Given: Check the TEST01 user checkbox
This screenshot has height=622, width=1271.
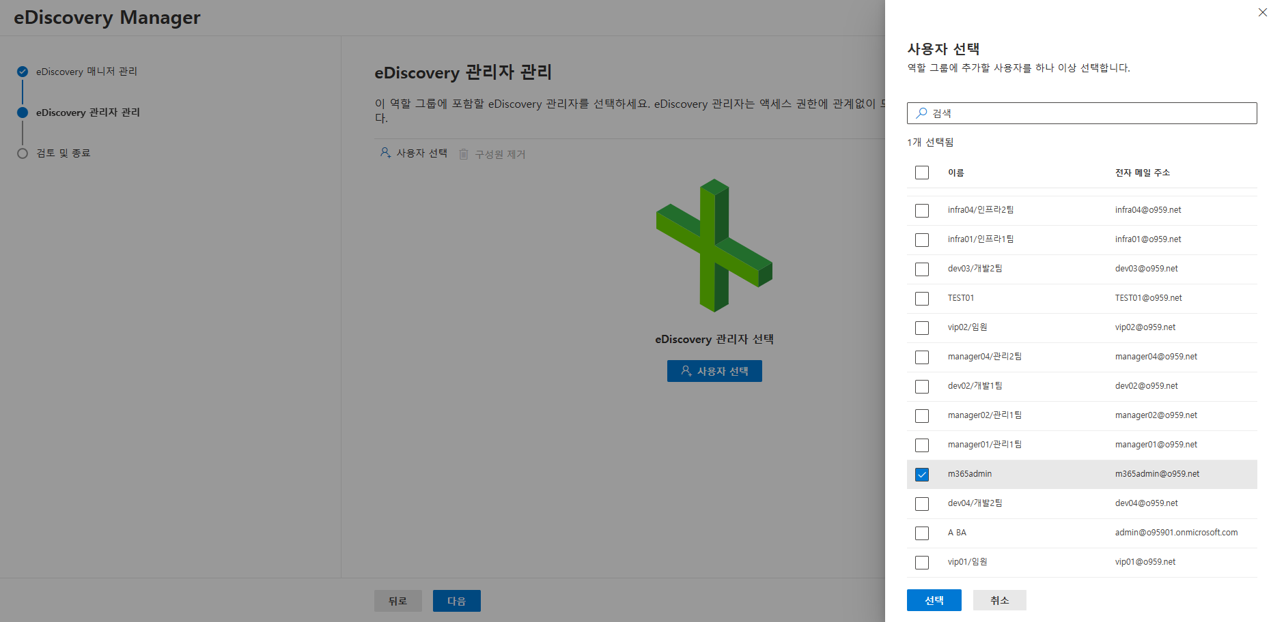Looking at the screenshot, I should tap(922, 299).
